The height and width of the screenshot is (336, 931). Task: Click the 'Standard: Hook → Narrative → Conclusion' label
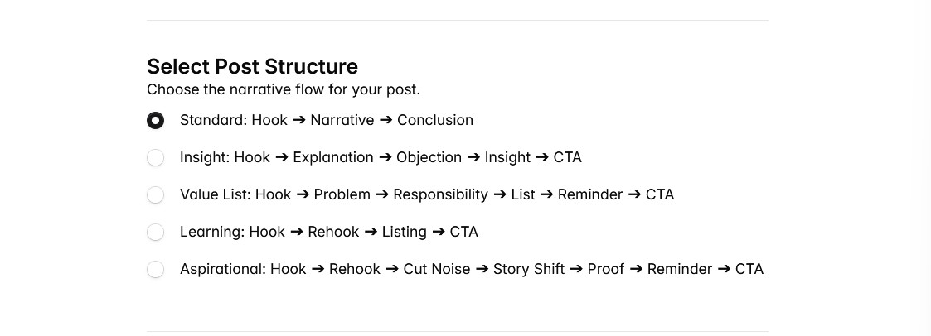tap(326, 120)
